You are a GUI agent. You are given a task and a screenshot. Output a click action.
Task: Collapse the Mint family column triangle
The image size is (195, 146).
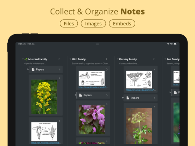point(70,59)
